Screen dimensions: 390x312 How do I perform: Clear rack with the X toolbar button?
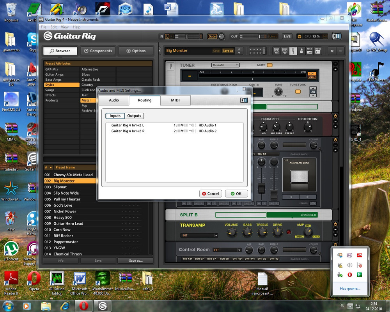[332, 51]
